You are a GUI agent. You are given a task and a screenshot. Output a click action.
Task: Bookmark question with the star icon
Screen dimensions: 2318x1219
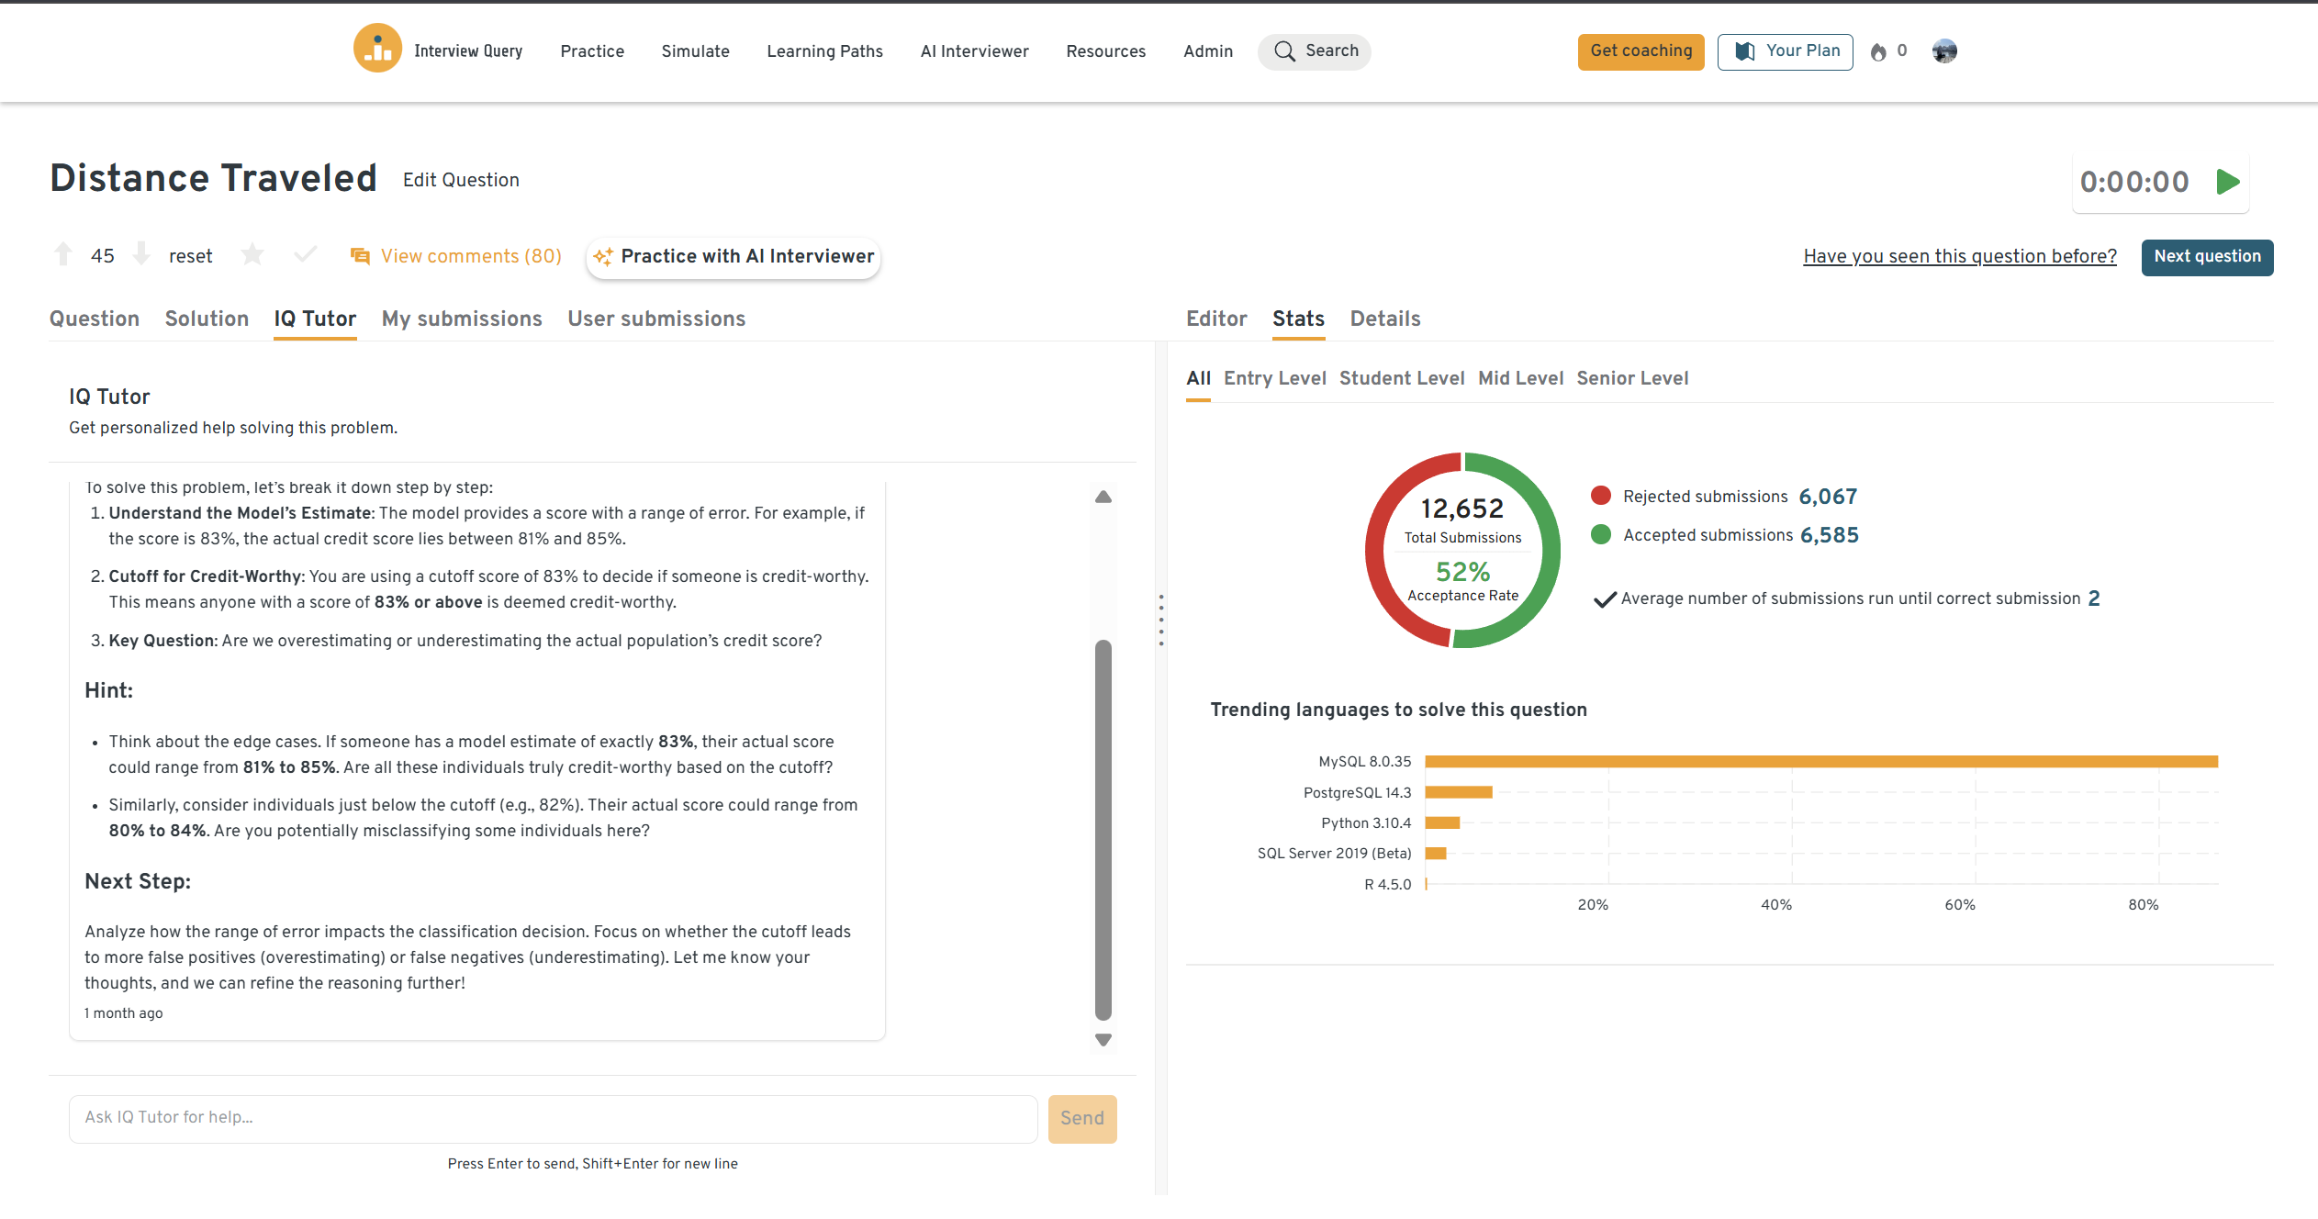(x=252, y=255)
